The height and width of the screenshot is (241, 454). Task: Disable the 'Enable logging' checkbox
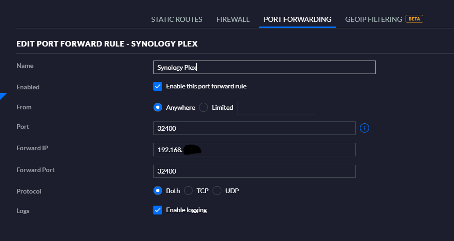click(158, 210)
